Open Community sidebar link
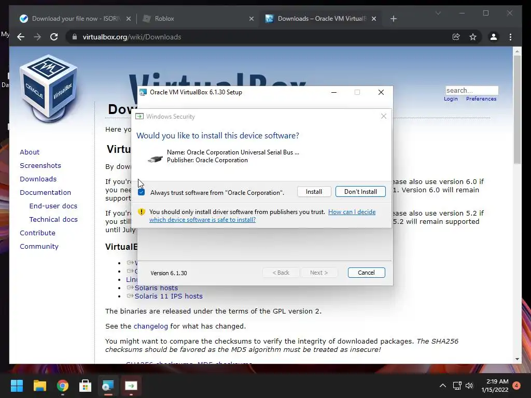 pos(39,246)
